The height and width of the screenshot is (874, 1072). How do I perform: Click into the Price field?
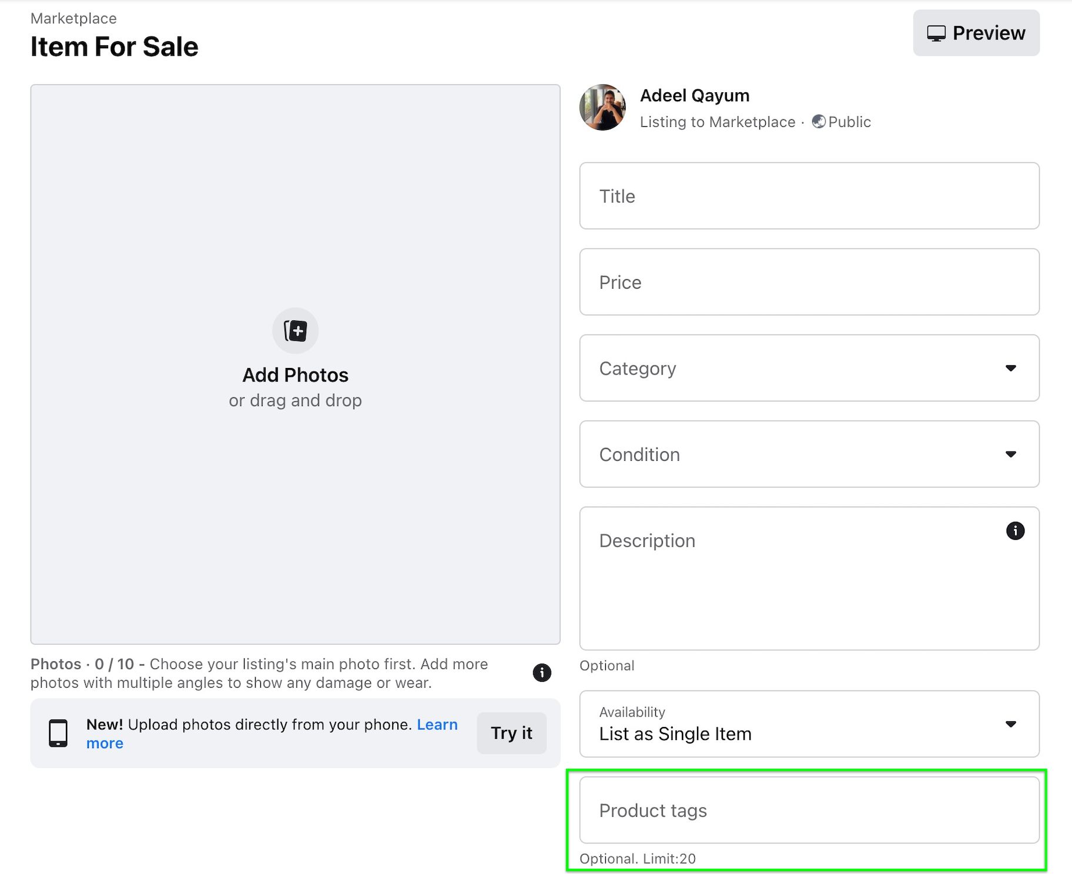click(x=809, y=282)
